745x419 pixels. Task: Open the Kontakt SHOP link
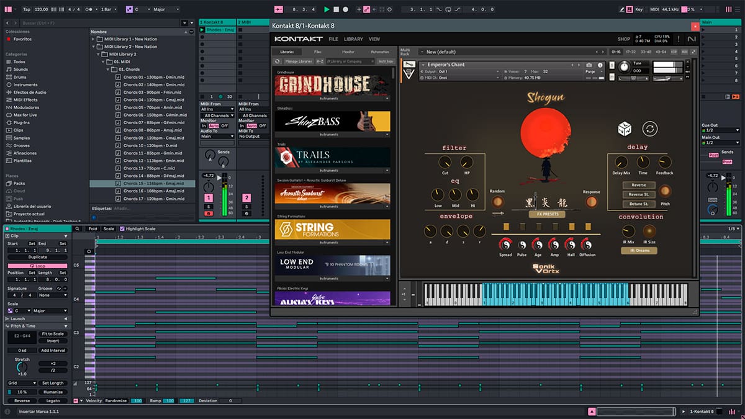tap(623, 39)
